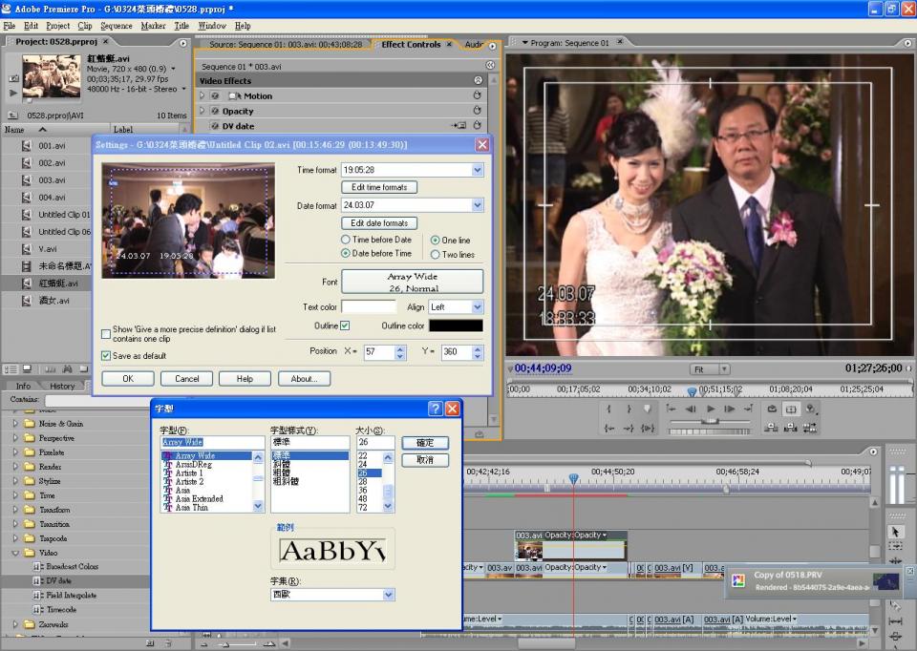
Task: Open the DV date setup dialog icon
Action: pos(459,126)
